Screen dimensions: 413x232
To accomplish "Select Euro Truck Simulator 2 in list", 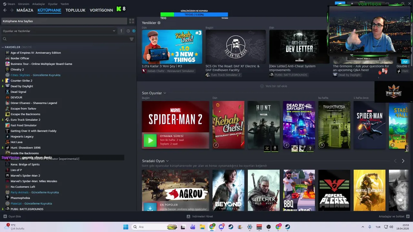I will 25,120.
